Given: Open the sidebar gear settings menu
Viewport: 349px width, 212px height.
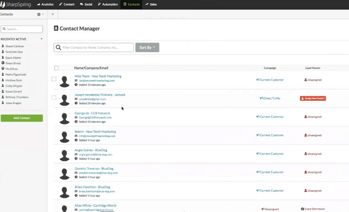Looking at the screenshot, I should click(40, 14).
